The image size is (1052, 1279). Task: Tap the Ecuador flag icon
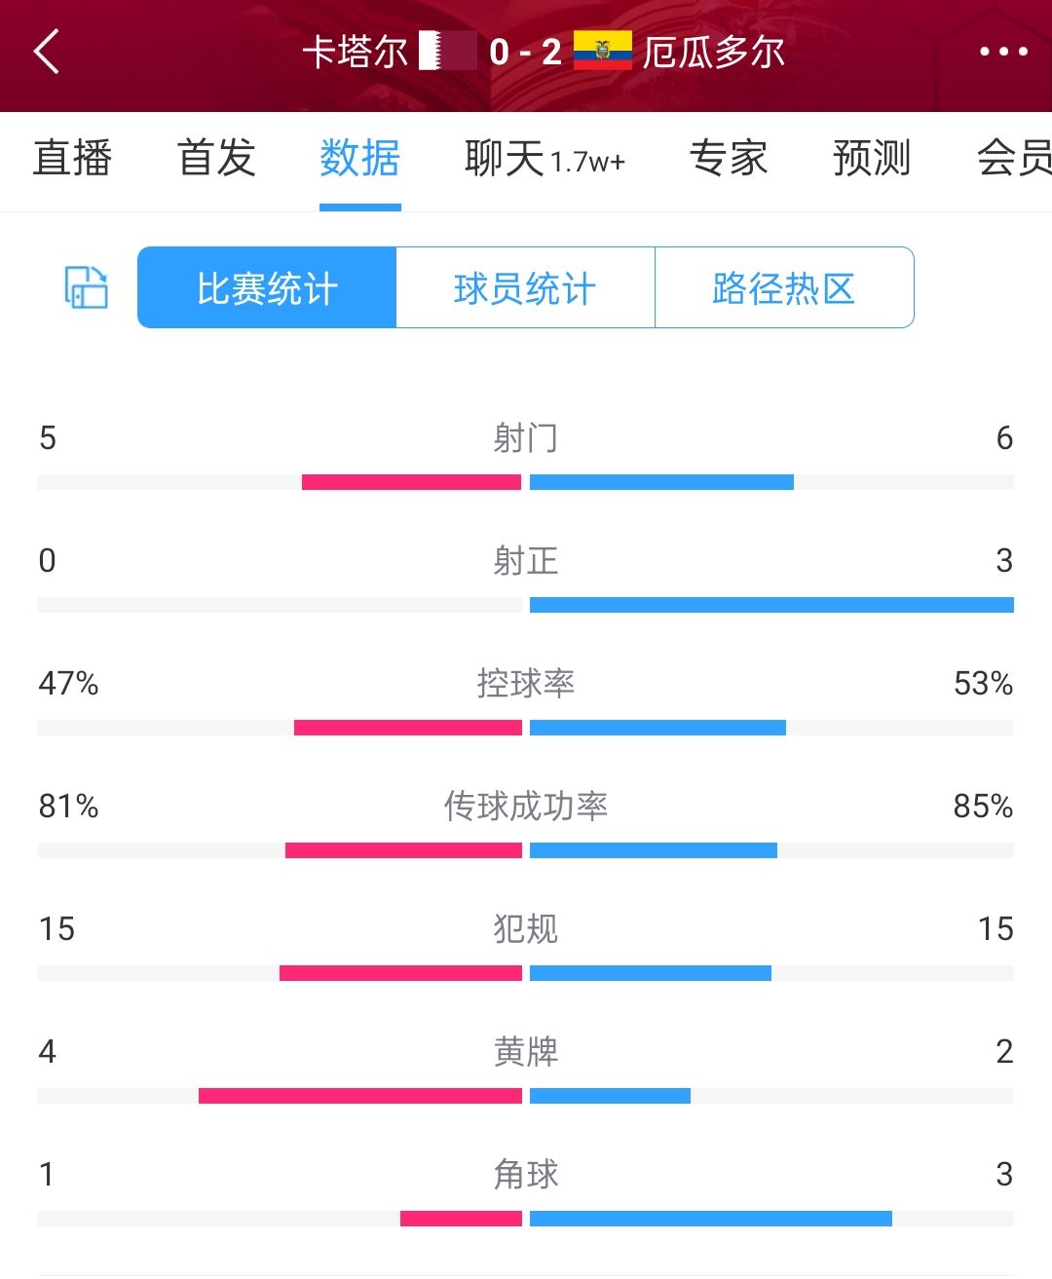click(x=602, y=52)
